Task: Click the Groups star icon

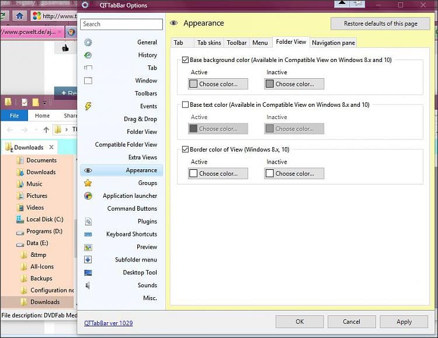Action: (88, 183)
